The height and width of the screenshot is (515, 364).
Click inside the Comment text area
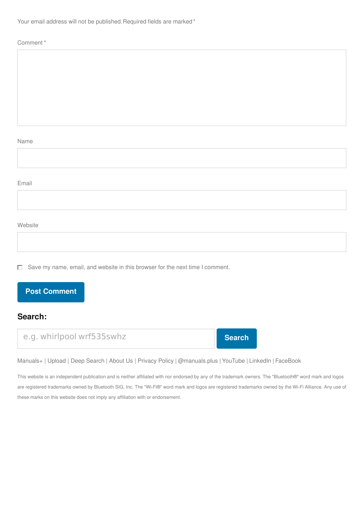pos(182,88)
